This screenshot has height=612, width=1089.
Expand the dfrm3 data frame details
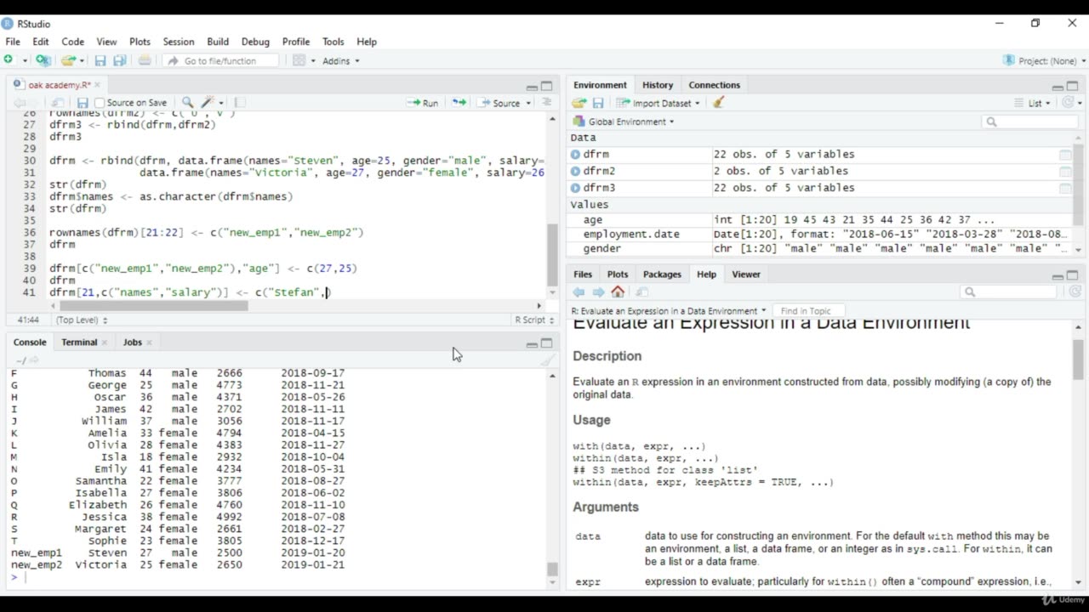tap(576, 188)
